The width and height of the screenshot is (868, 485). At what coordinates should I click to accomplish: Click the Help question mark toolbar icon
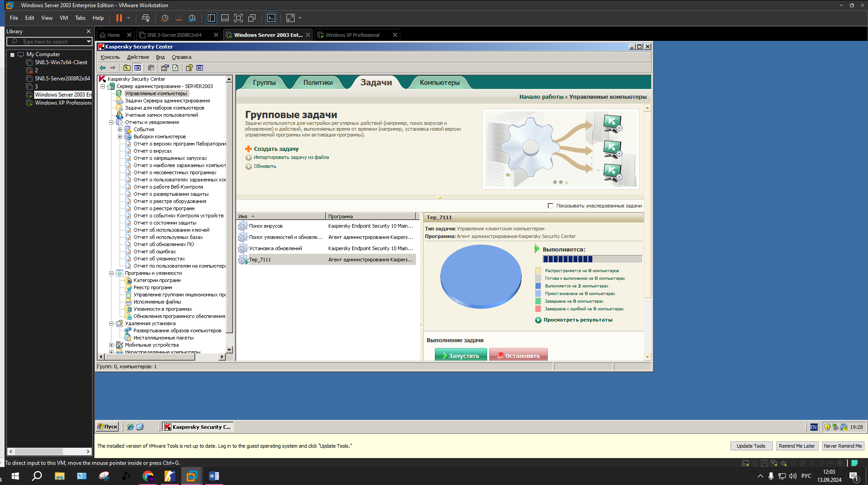click(189, 68)
